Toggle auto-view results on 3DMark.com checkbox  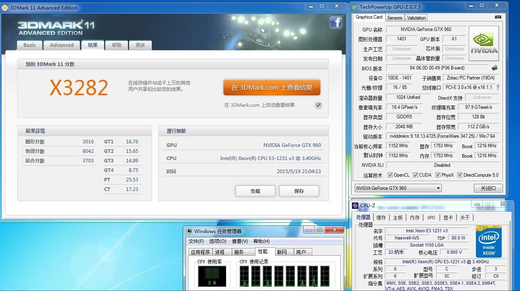(x=318, y=105)
